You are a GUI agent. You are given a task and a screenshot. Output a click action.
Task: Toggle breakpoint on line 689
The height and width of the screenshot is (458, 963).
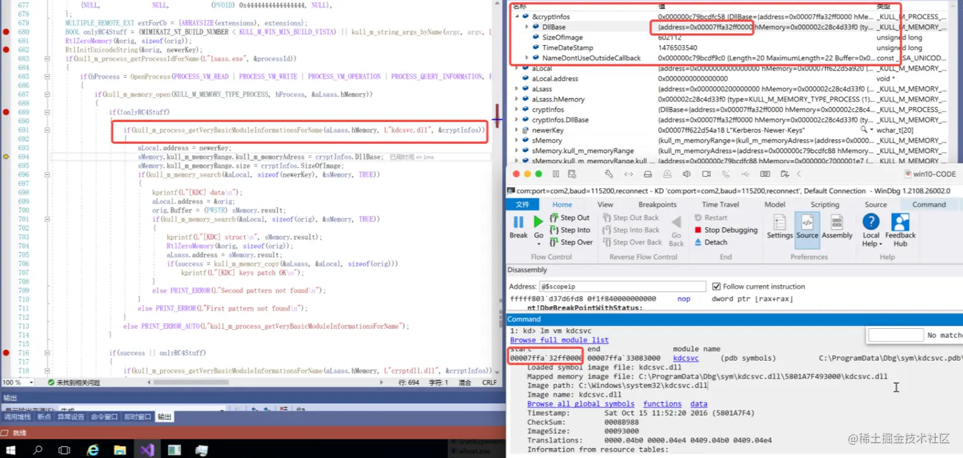point(6,111)
